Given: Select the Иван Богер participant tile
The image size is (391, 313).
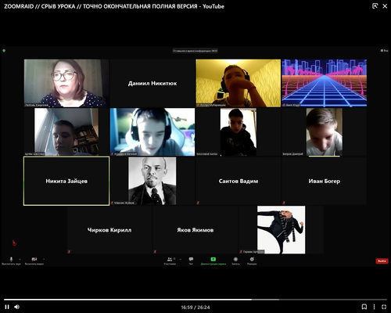Looking at the screenshot, I should pos(324,181).
